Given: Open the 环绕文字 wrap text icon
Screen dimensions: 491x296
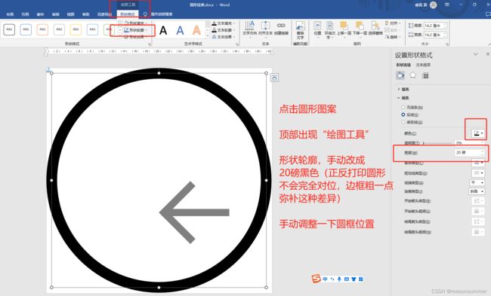Looking at the screenshot, I should tap(330, 30).
